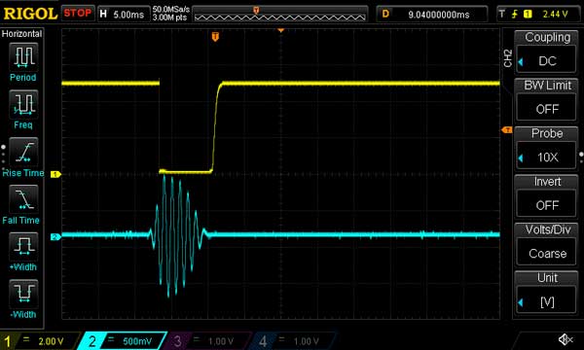Click the STOP run status indicator

pyautogui.click(x=78, y=14)
